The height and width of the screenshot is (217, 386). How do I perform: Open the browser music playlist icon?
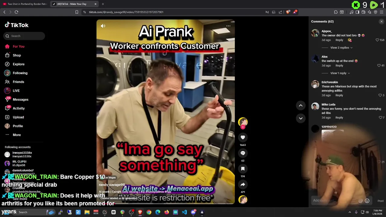click(351, 12)
